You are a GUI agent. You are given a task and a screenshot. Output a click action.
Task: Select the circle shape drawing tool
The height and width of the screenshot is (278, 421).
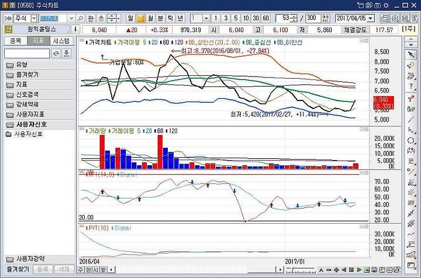tap(411, 141)
